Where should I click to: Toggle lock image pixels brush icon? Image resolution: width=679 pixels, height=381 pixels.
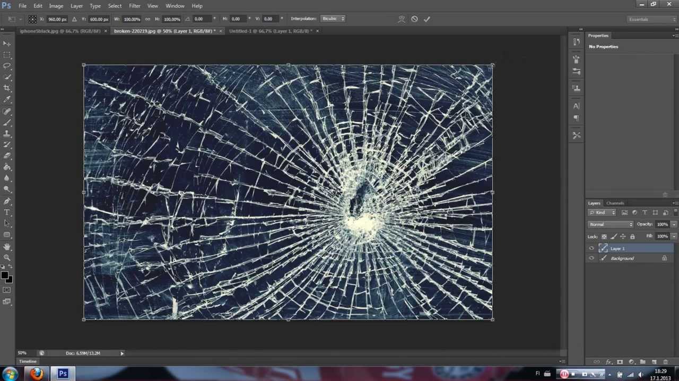click(x=613, y=237)
